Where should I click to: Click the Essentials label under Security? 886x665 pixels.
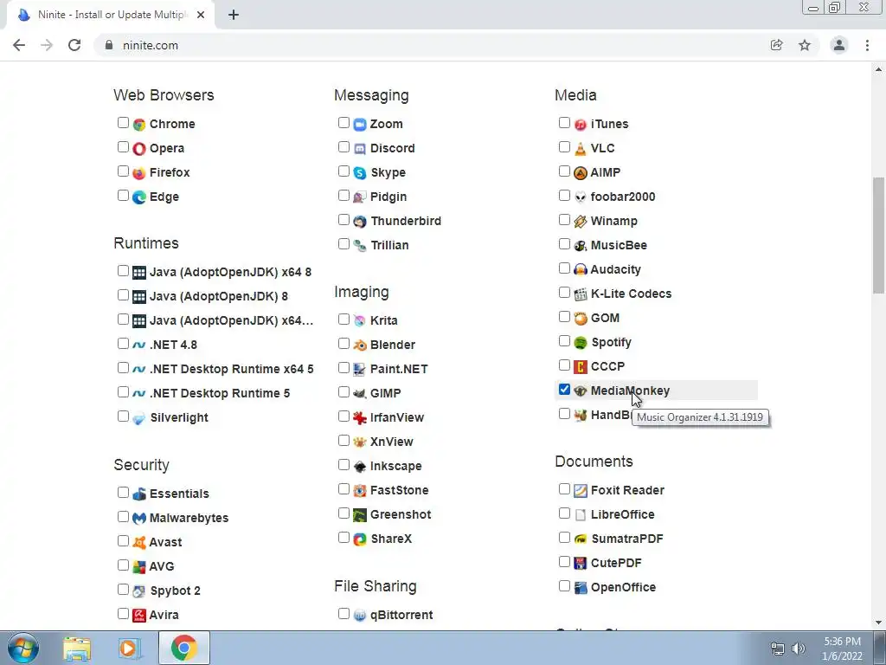179,494
